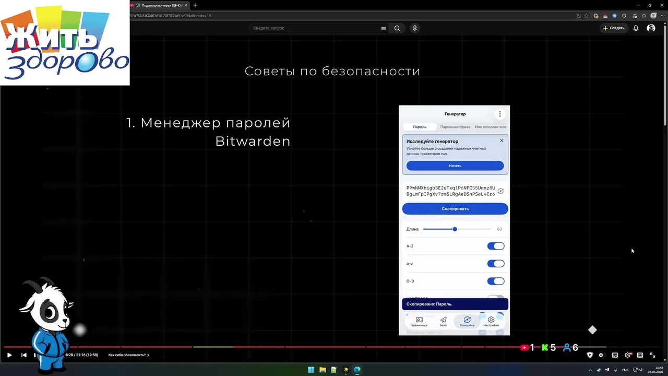Open Microsoft Edge from the taskbar
The image size is (668, 376).
[x=357, y=370]
